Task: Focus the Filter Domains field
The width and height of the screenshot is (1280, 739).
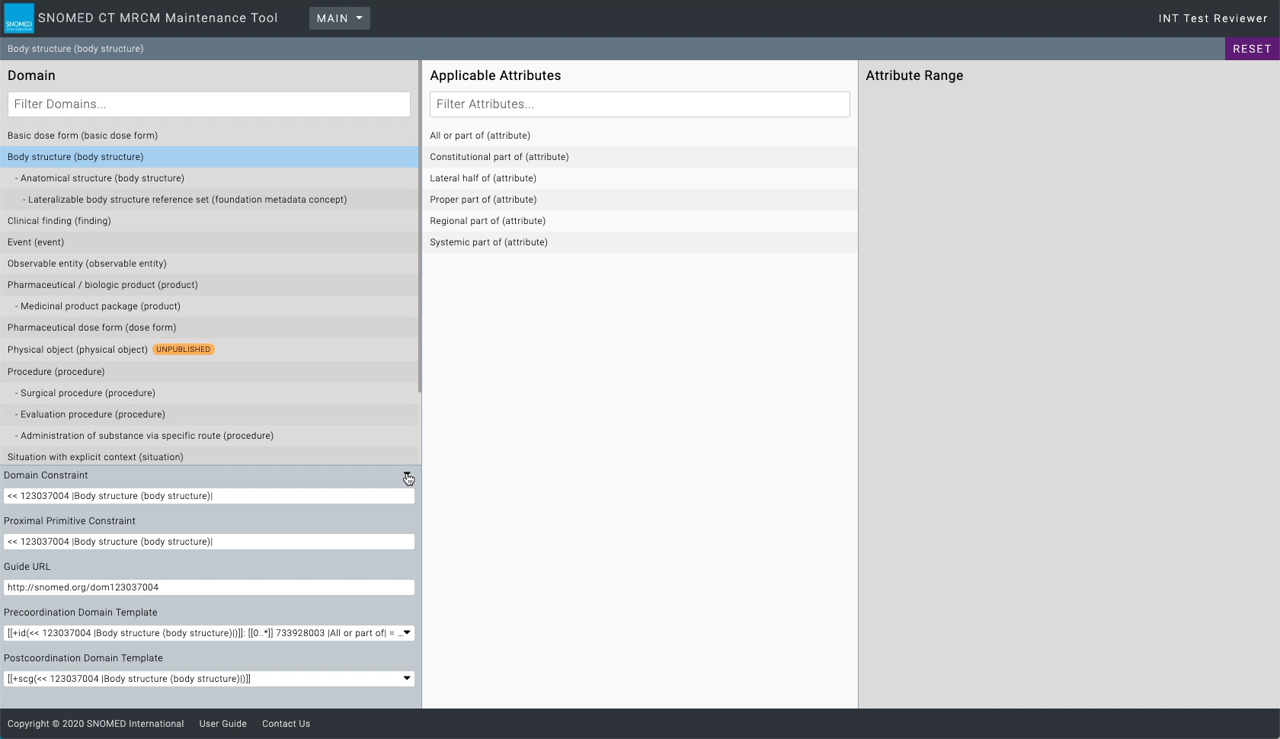Action: pyautogui.click(x=209, y=104)
